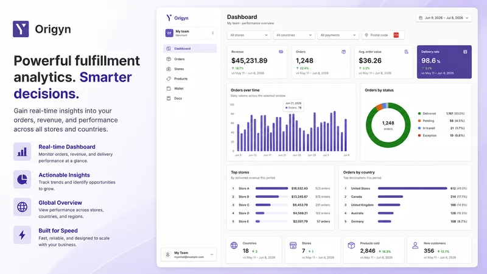Click the Delivered green legend swatch
Screen dimensions: 487x274
point(419,114)
